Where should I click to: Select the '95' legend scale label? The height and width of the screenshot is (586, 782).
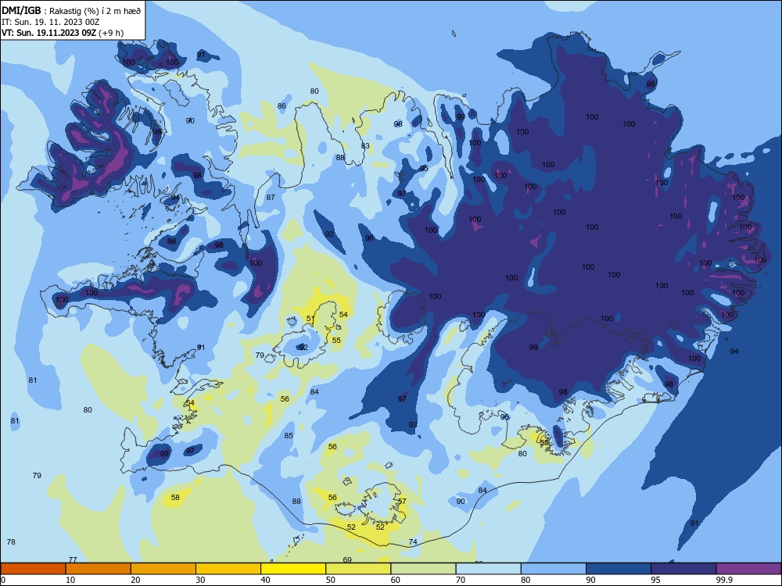(x=655, y=580)
